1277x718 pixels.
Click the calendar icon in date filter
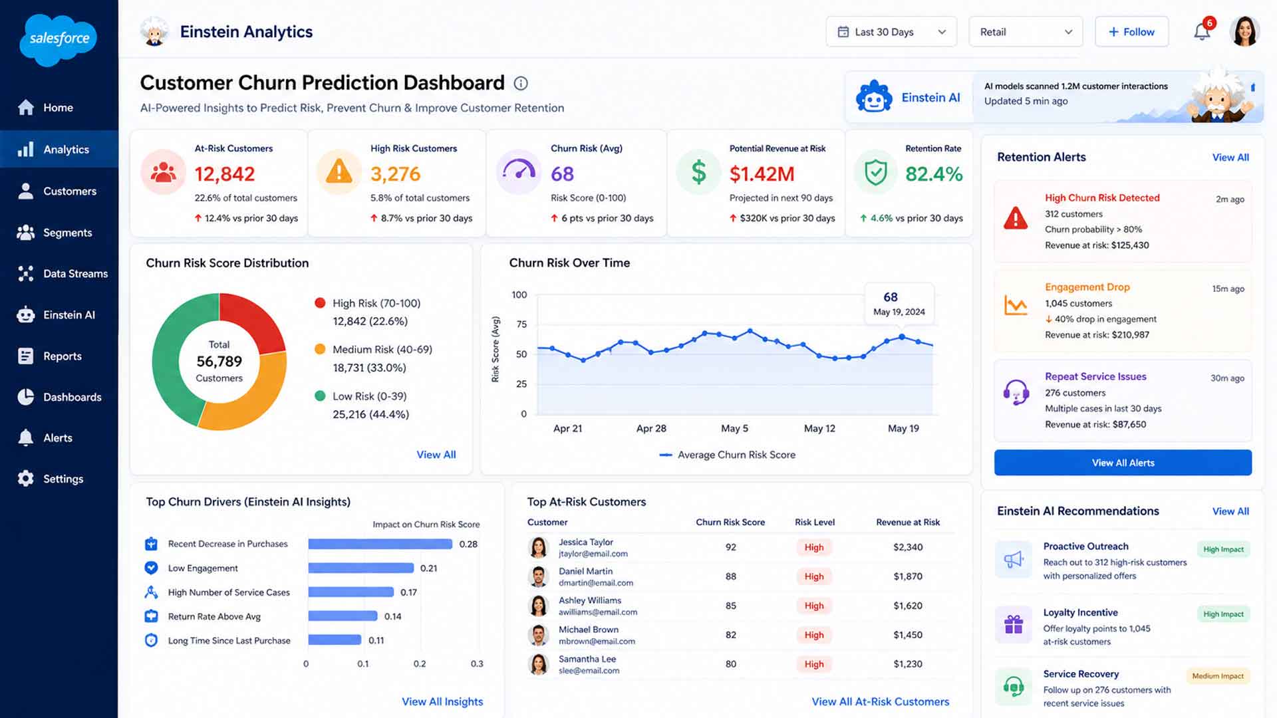click(843, 32)
